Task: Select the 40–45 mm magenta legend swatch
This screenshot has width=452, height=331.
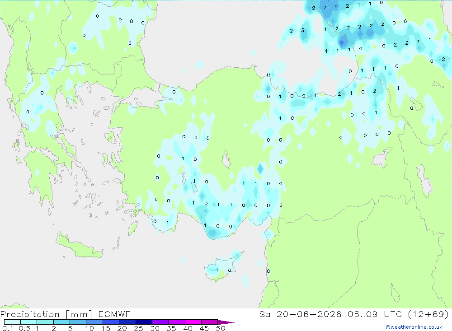Action: pyautogui.click(x=193, y=322)
